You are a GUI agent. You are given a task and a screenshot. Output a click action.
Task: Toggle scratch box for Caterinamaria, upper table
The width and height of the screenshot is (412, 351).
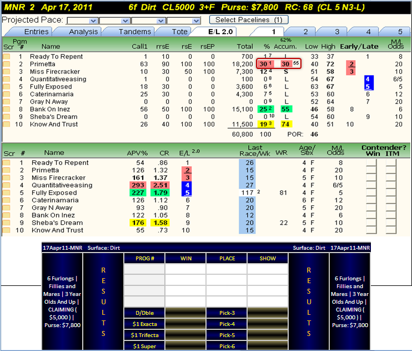click(x=7, y=94)
